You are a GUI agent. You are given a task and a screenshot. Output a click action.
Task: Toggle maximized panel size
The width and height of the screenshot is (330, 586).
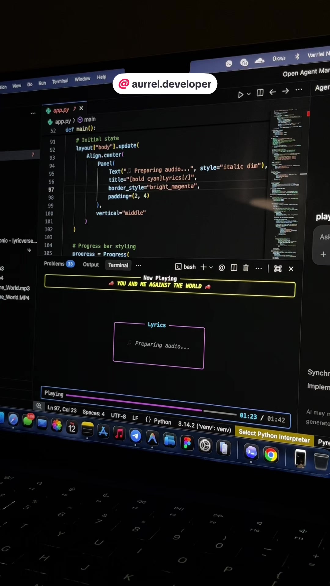click(x=278, y=269)
